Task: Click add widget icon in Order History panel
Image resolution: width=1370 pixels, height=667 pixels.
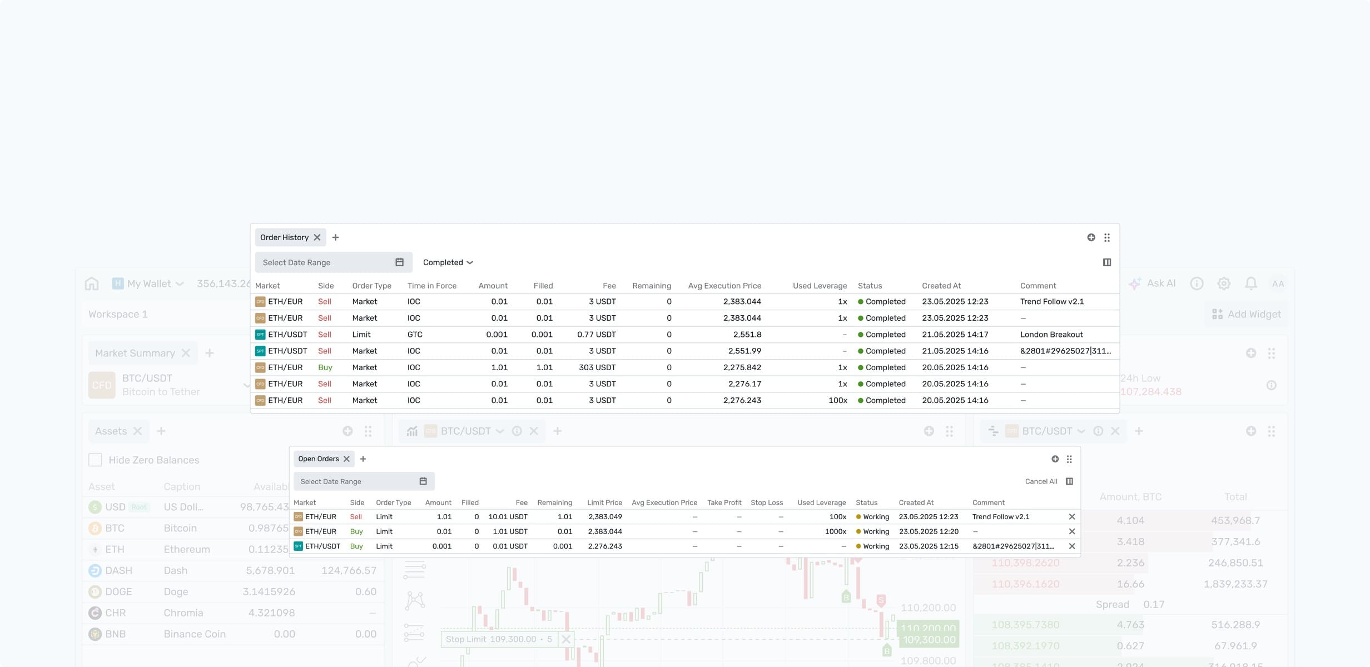Action: 1091,237
